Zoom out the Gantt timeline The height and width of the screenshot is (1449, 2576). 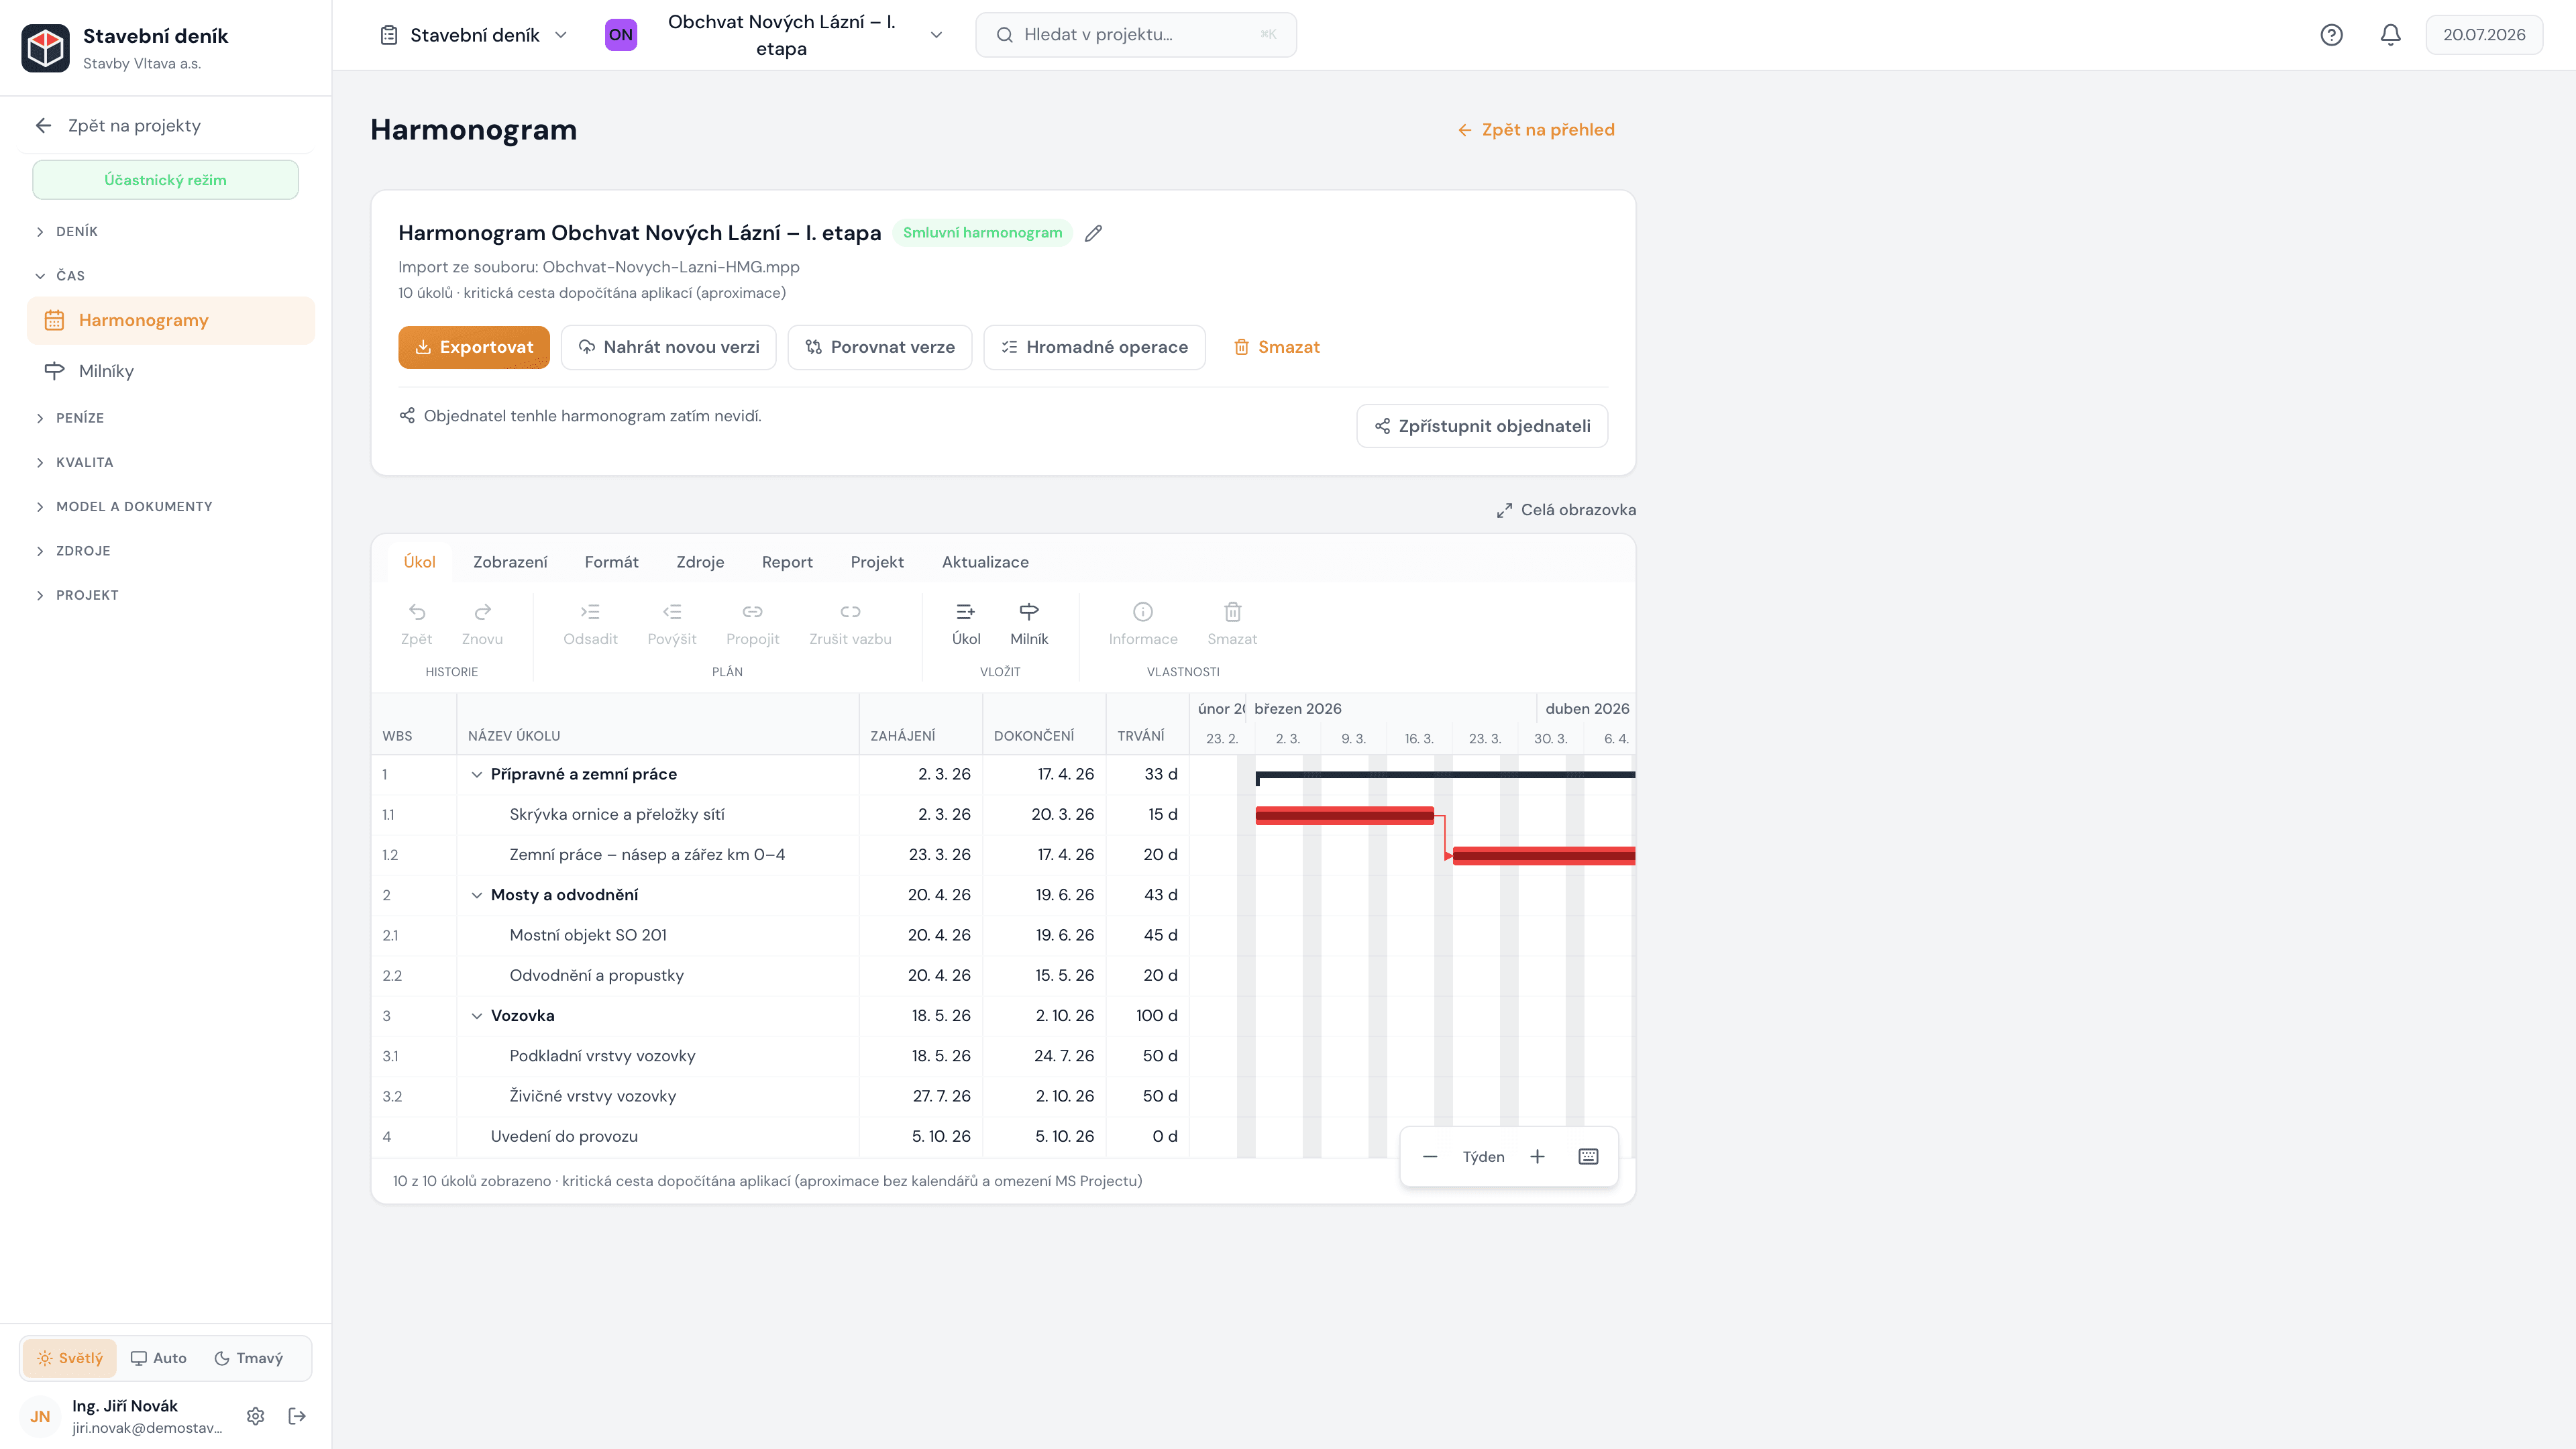[1430, 1157]
